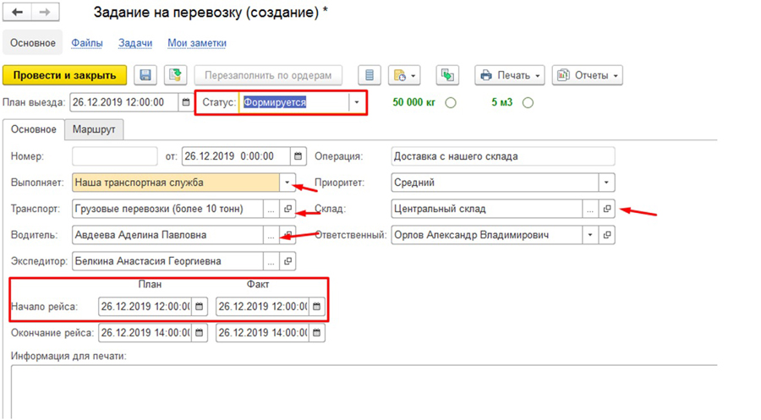Open the Транспорт record with open icon
Image resolution: width=761 pixels, height=420 pixels.
click(287, 209)
